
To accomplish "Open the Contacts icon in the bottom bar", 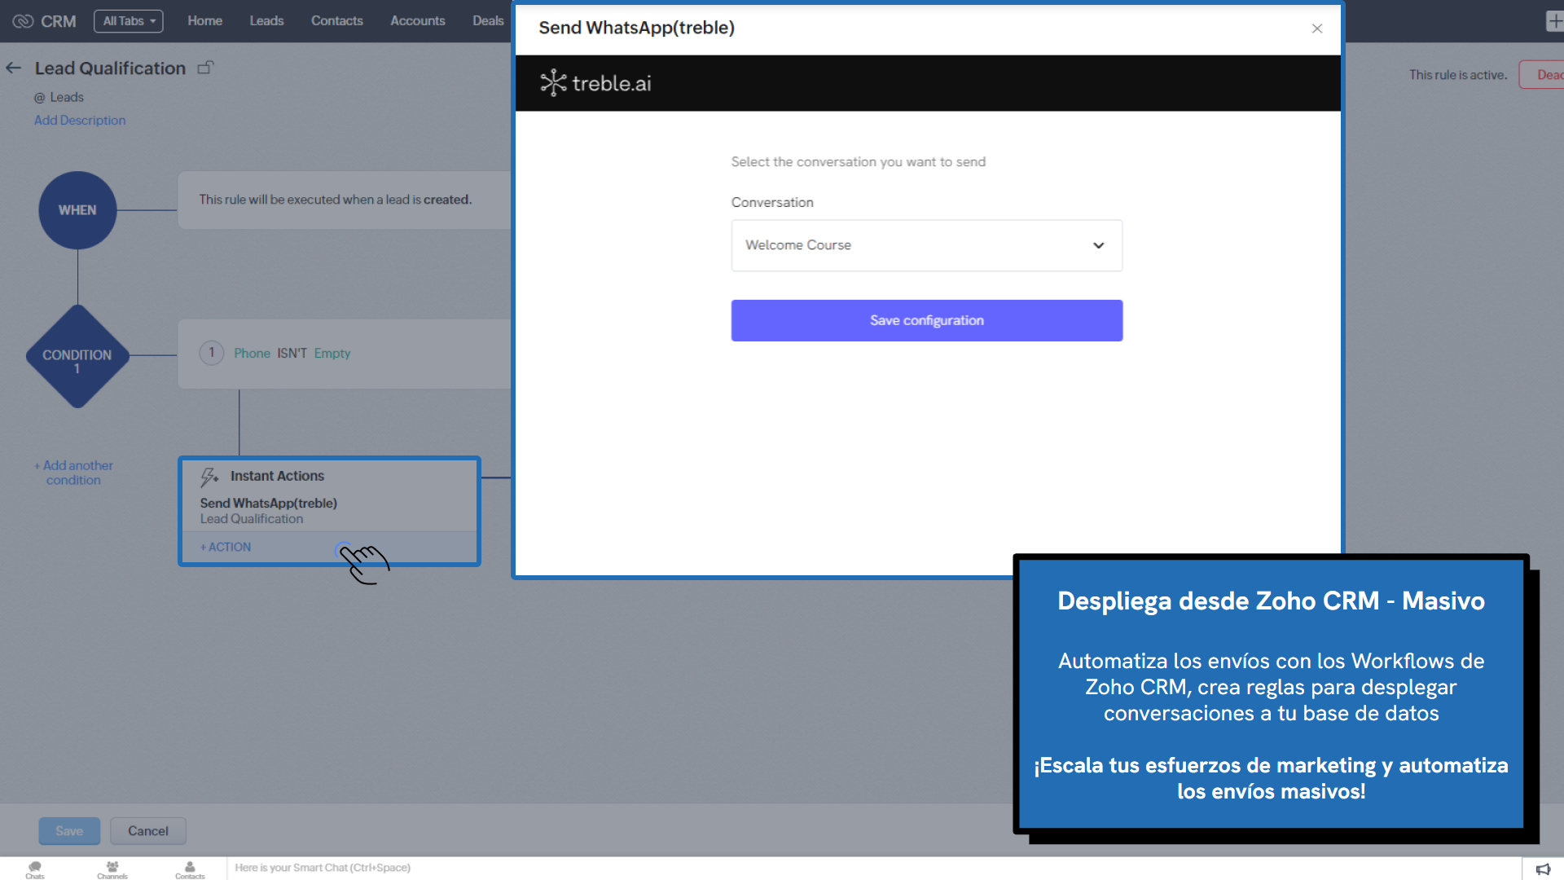I will point(190,869).
